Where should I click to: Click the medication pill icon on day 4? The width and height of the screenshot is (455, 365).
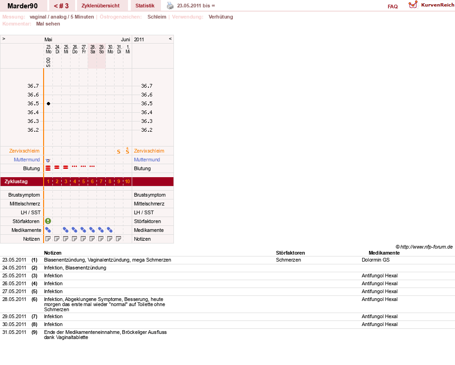75,230
